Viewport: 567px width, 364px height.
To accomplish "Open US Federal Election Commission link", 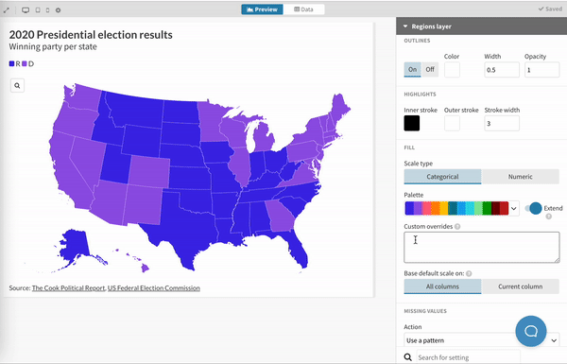I will point(154,288).
